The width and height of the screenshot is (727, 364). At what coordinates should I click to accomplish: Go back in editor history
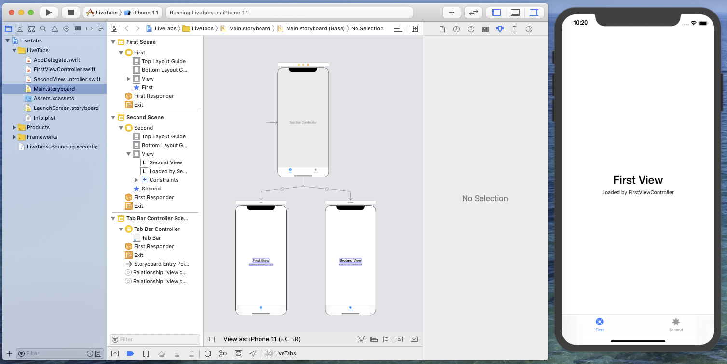coord(126,28)
